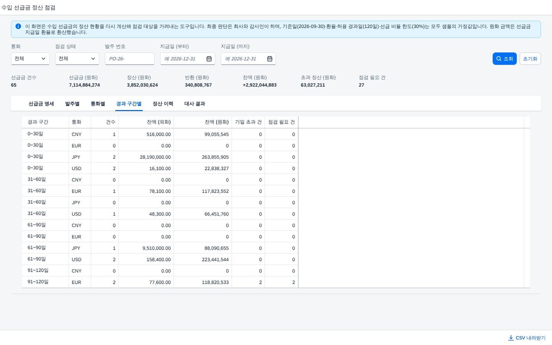Select the cell 99,055,545
This screenshot has height=345, width=552.
point(203,134)
